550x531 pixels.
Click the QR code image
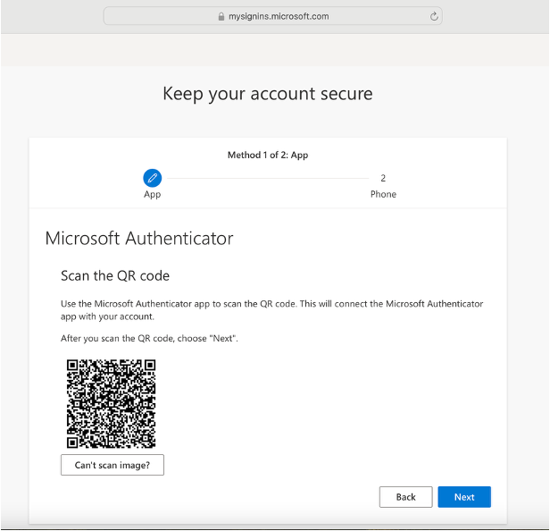click(x=112, y=403)
